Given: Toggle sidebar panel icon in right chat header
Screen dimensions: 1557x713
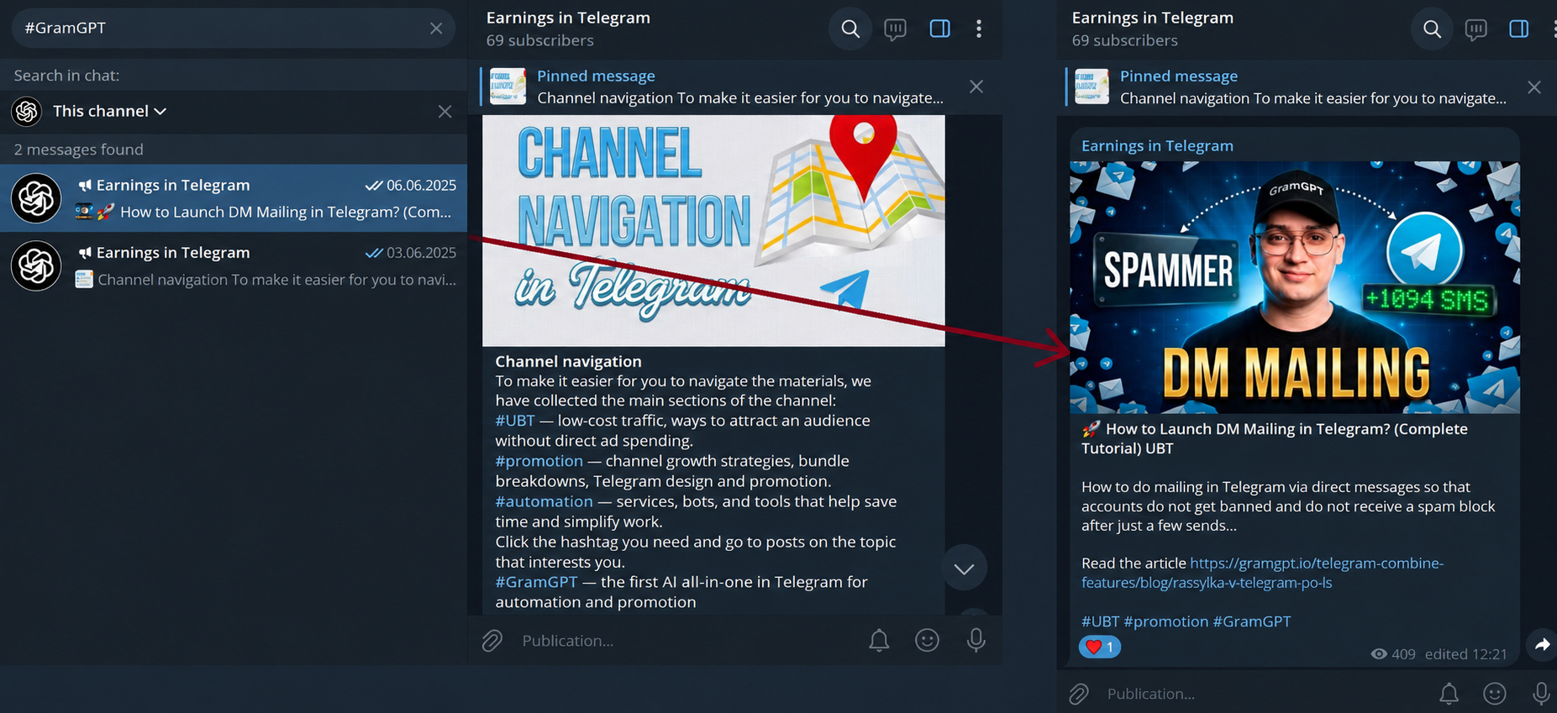Looking at the screenshot, I should tap(1518, 29).
